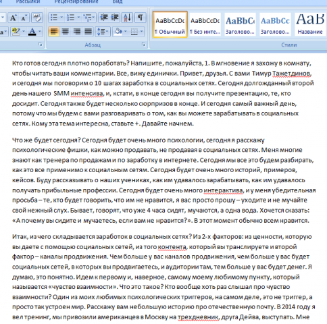Apply a bulleted list
This screenshot has width=327, height=324.
(x=53, y=18)
